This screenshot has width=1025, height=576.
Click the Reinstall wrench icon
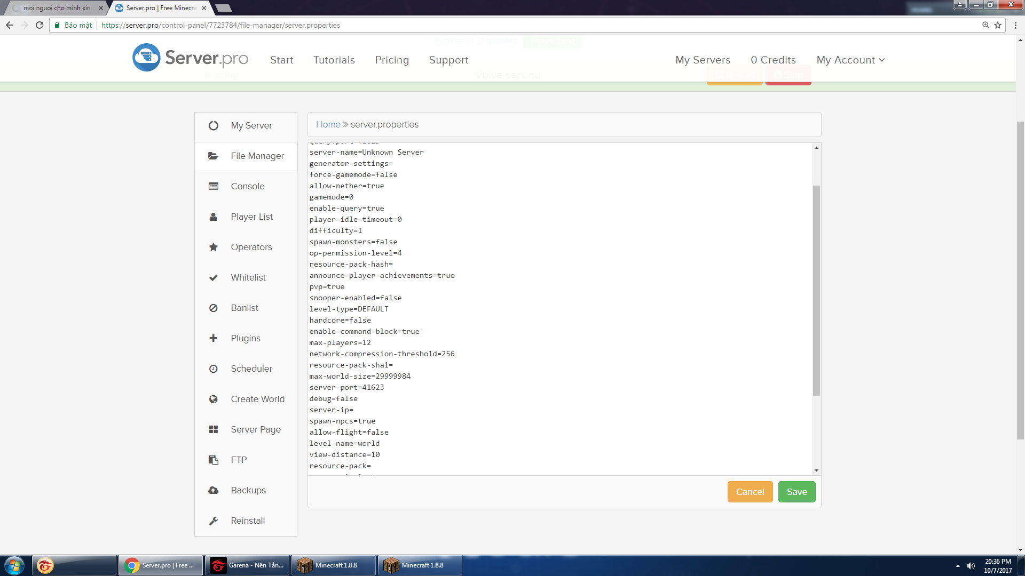coord(214,521)
